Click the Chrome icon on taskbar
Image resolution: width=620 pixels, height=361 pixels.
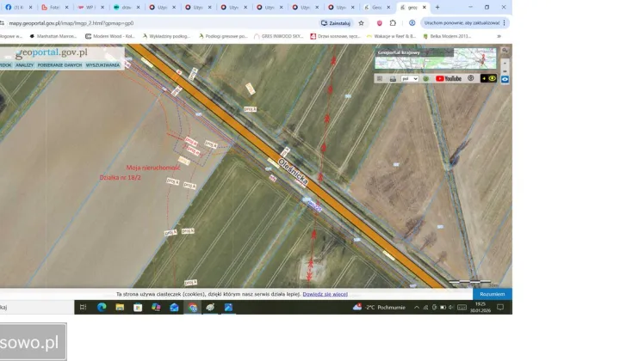[193, 308]
